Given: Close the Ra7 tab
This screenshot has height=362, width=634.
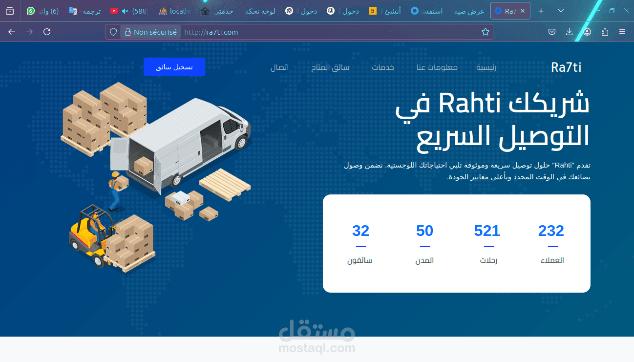Looking at the screenshot, I should click(523, 11).
